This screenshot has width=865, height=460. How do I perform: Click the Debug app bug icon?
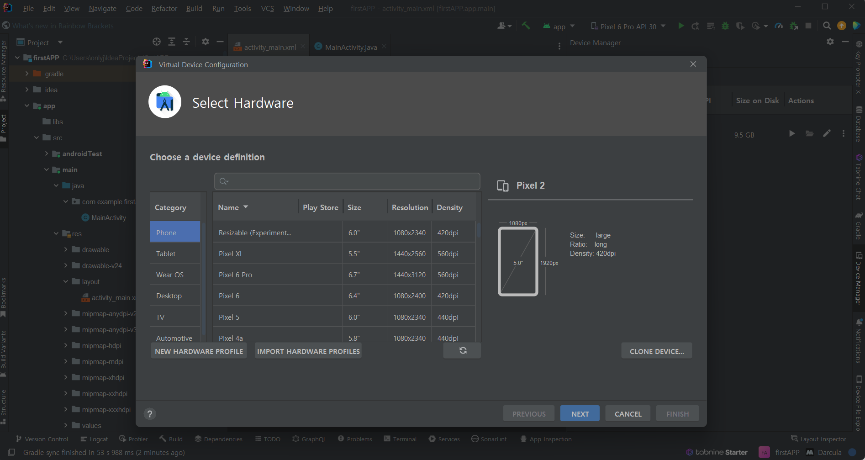[x=725, y=26]
